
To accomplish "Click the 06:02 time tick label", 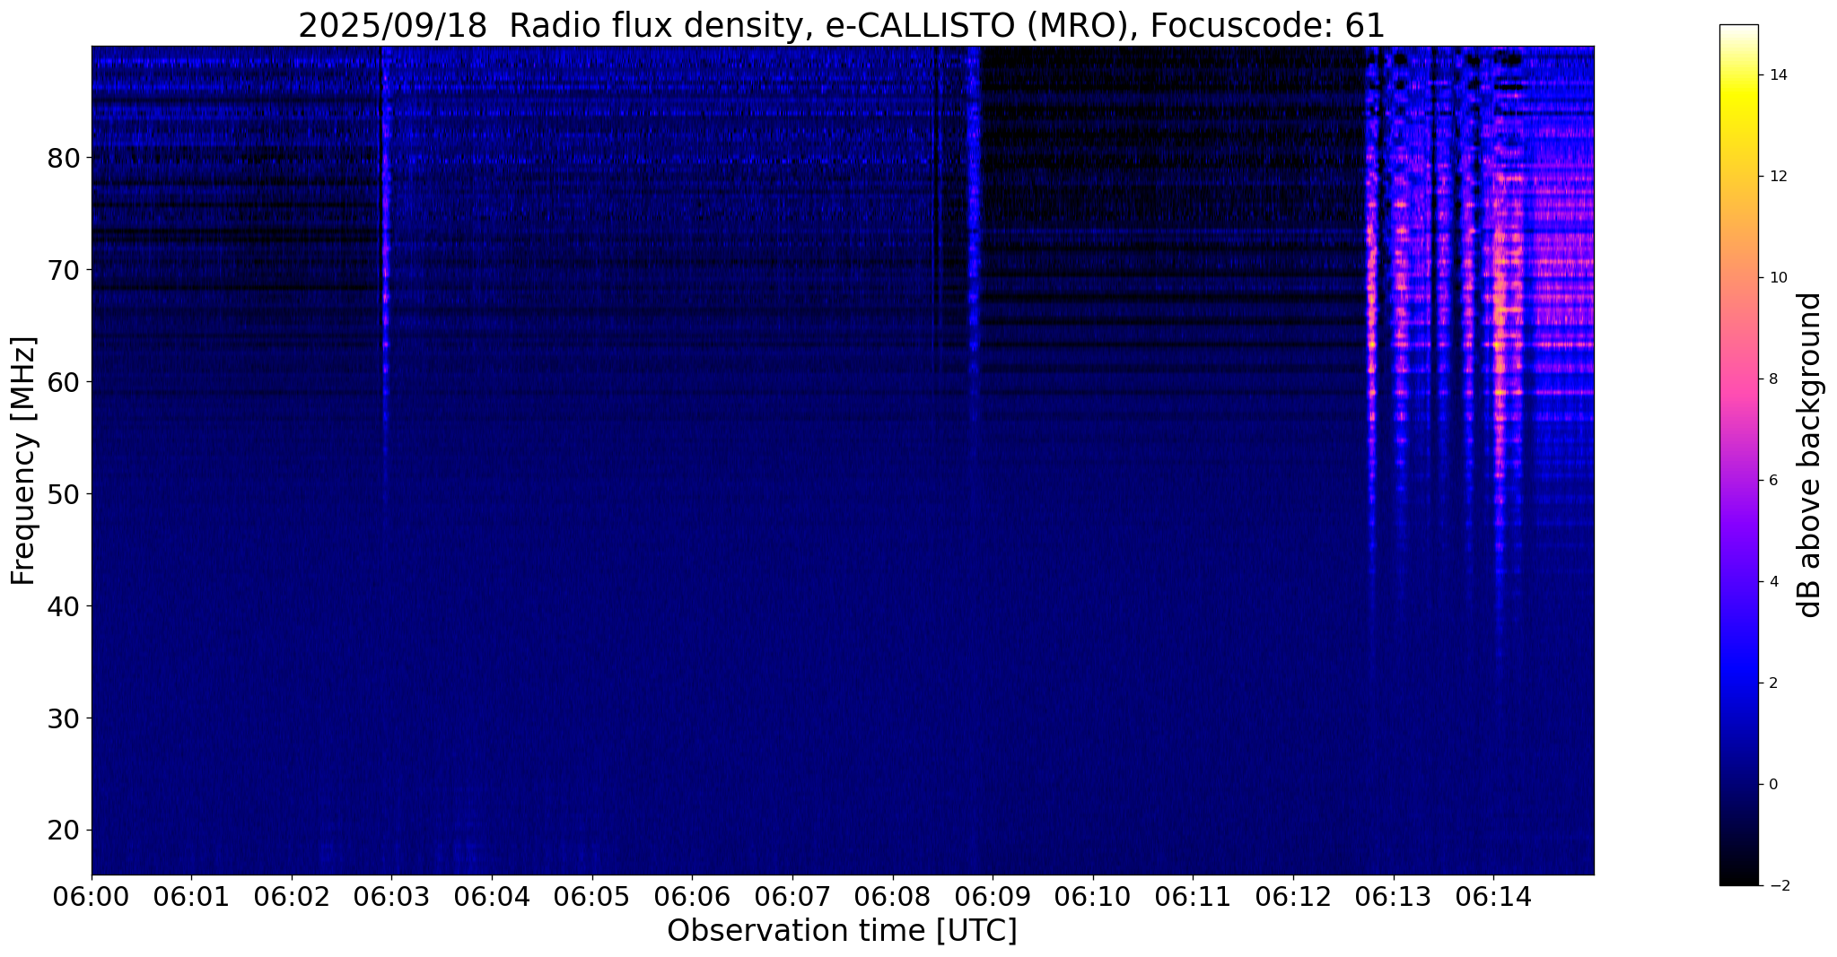I will pos(292,897).
